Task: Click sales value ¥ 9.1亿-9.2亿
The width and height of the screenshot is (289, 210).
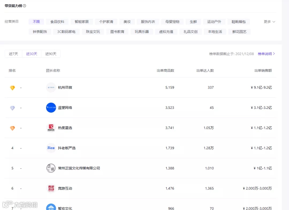Action: (x=261, y=87)
